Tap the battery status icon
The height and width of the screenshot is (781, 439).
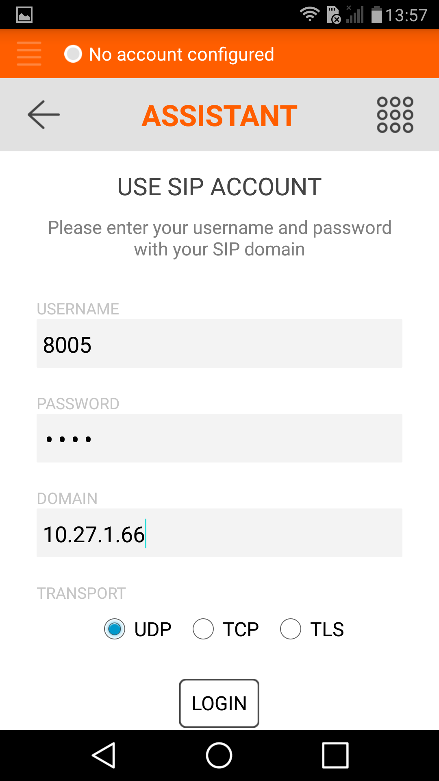click(377, 15)
